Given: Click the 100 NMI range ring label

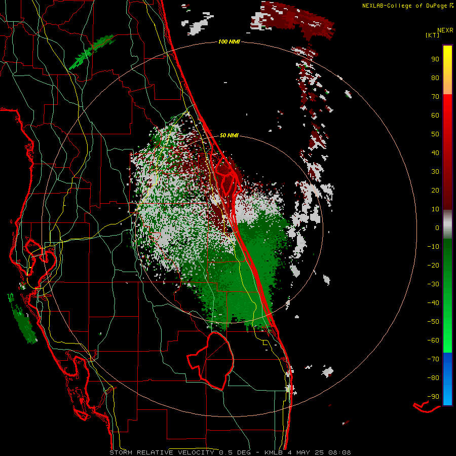Looking at the screenshot, I should pyautogui.click(x=229, y=42).
